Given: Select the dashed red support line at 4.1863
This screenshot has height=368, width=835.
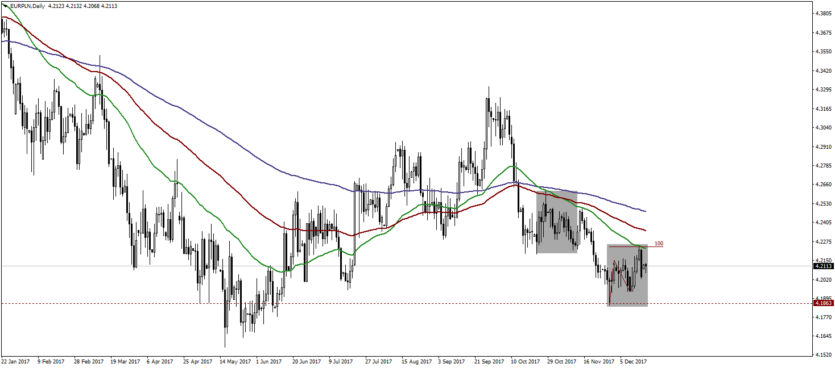Looking at the screenshot, I should click(406, 303).
